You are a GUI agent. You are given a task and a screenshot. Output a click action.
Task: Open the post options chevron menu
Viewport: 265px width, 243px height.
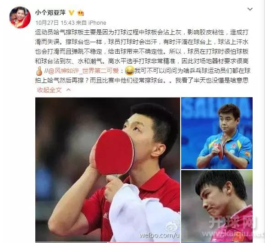[x=250, y=9]
